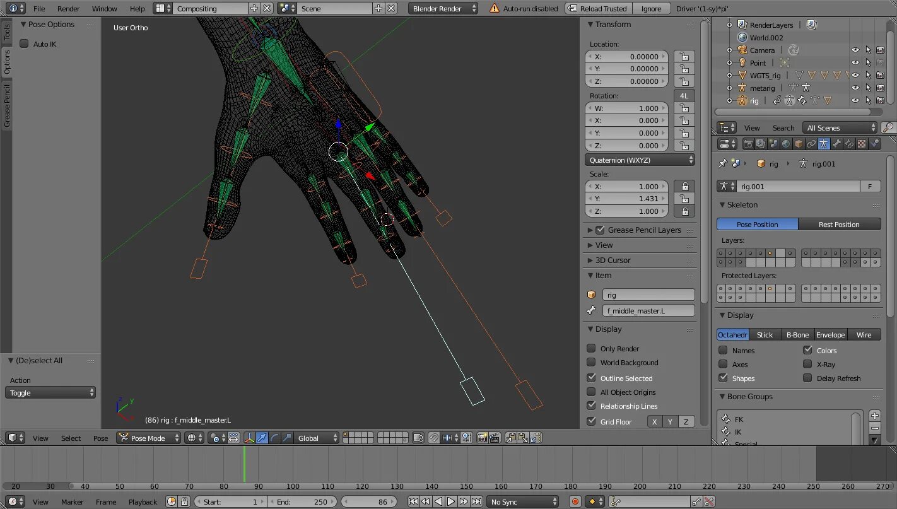Enable the World Background checkbox
The width and height of the screenshot is (897, 509).
pos(591,362)
